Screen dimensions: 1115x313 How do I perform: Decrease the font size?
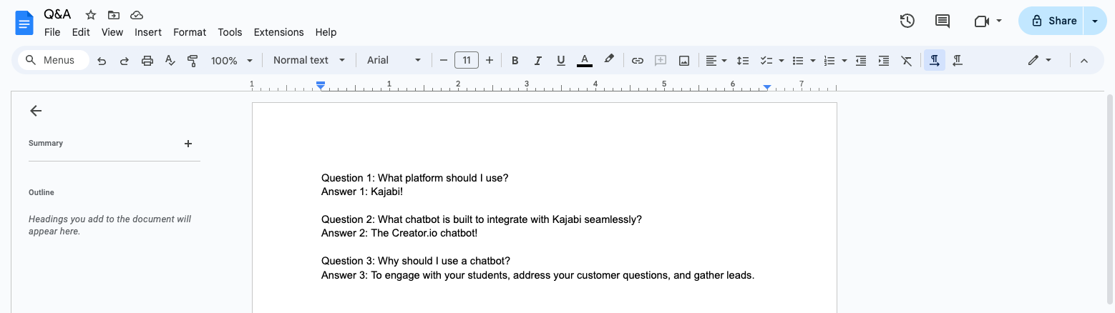coord(444,61)
